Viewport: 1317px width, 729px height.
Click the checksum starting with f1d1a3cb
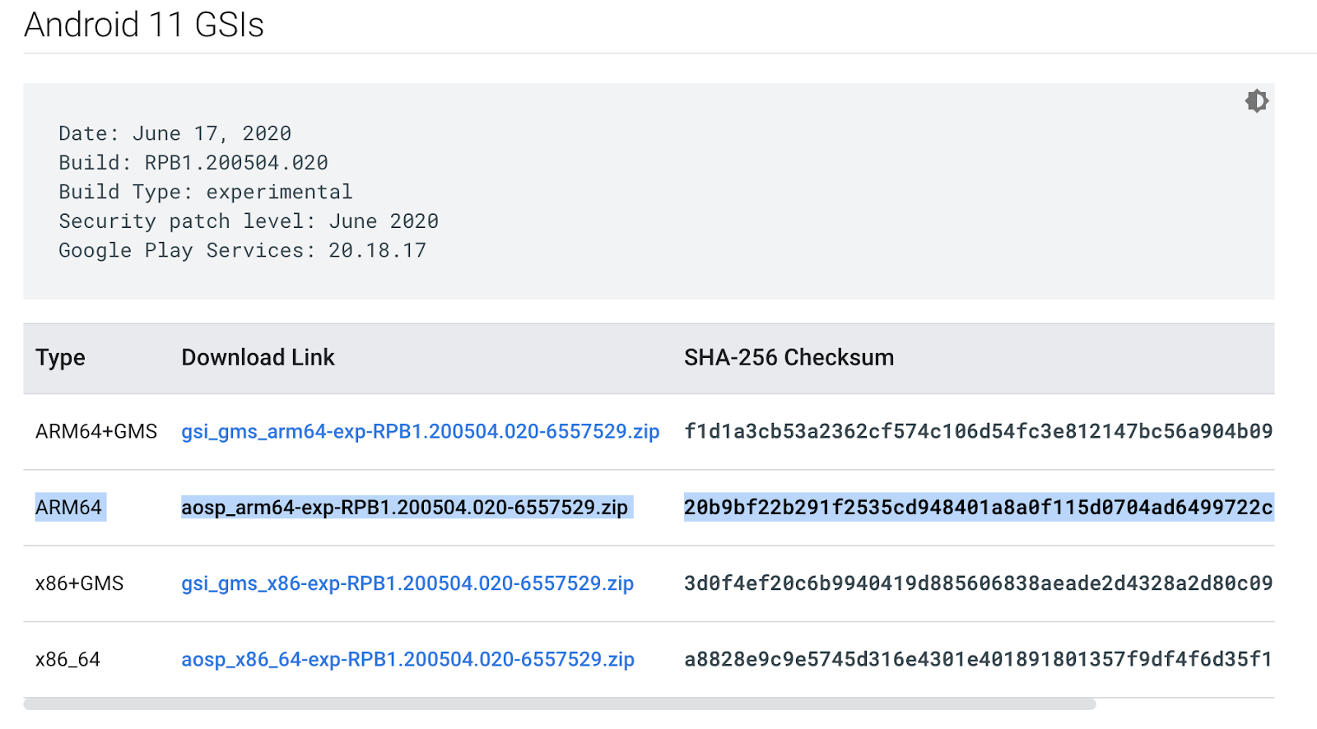point(978,431)
